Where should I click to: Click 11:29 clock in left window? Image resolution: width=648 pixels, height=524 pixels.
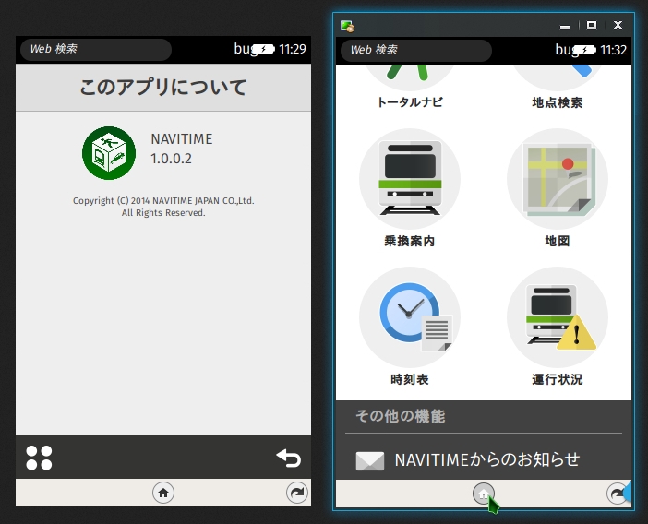point(293,49)
